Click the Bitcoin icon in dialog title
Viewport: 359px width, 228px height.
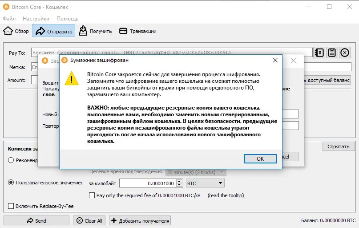65,60
